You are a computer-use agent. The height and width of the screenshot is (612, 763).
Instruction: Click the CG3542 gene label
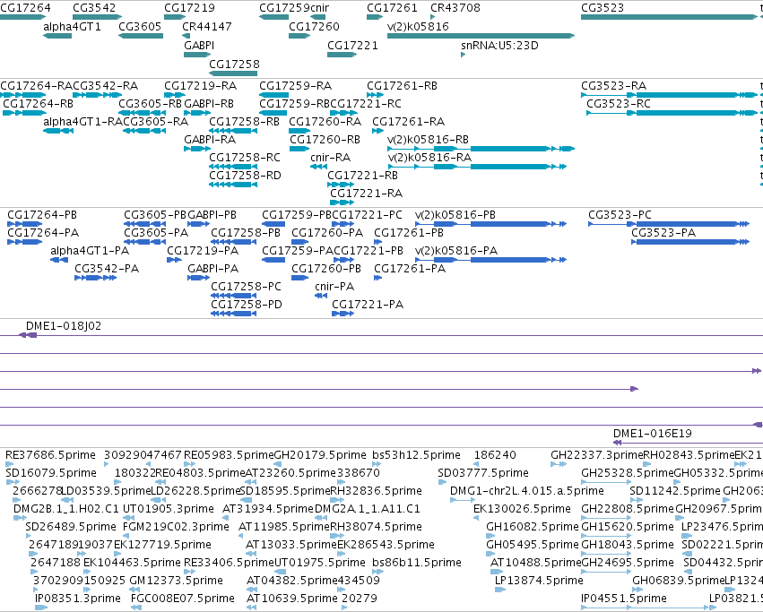click(x=94, y=8)
